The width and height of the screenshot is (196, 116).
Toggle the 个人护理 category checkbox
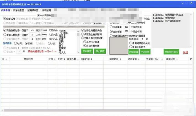pyautogui.click(x=35, y=23)
